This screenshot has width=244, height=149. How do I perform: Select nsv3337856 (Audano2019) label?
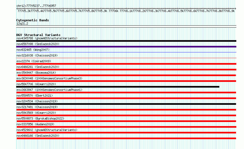pyautogui.click(x=35, y=124)
